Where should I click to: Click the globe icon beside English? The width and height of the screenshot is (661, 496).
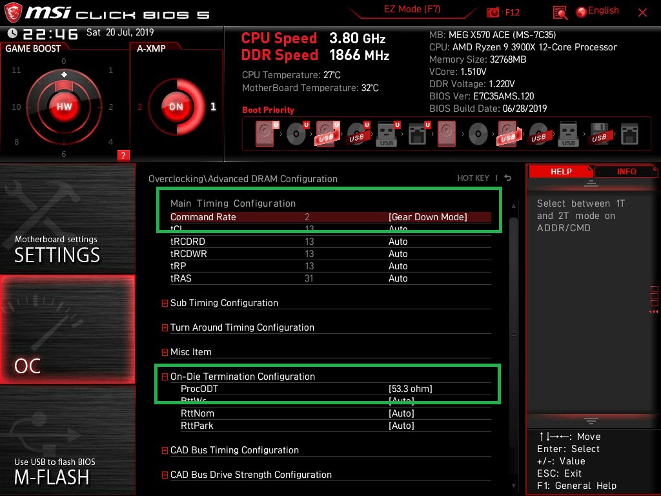pyautogui.click(x=582, y=12)
